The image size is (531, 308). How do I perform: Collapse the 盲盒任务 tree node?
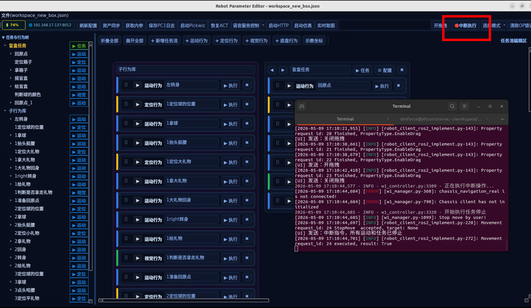[x=5, y=46]
